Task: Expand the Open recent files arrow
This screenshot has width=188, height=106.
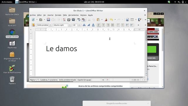Action: pyautogui.click(x=44, y=20)
